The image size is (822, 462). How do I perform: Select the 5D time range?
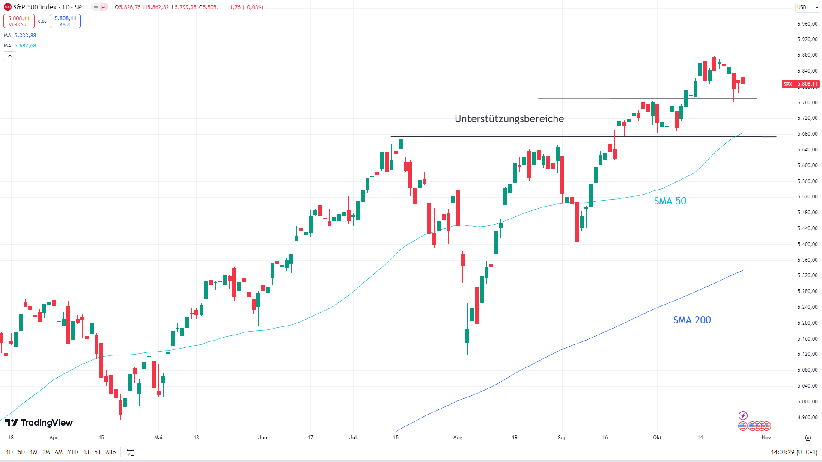tap(21, 452)
